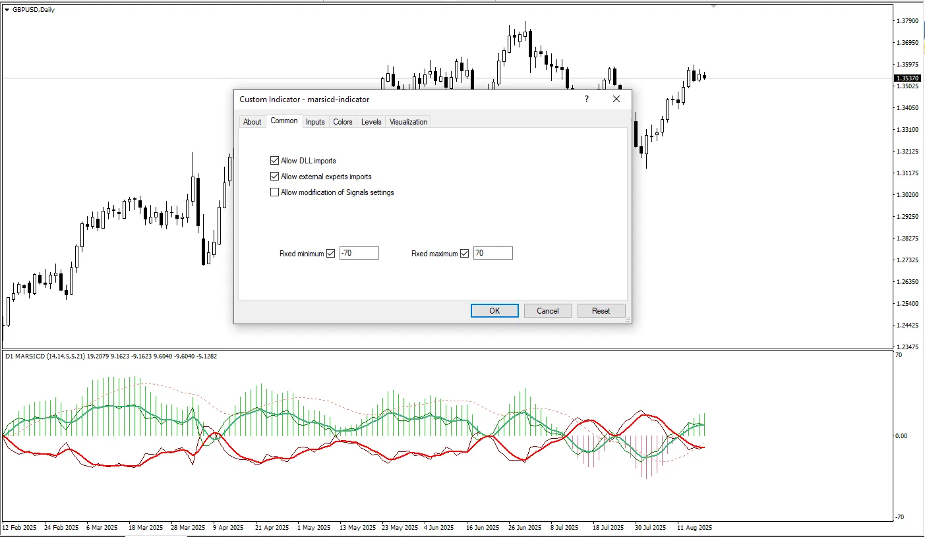Enable Allow modification of Signals settings
Screen dimensions: 925x537
coord(275,192)
